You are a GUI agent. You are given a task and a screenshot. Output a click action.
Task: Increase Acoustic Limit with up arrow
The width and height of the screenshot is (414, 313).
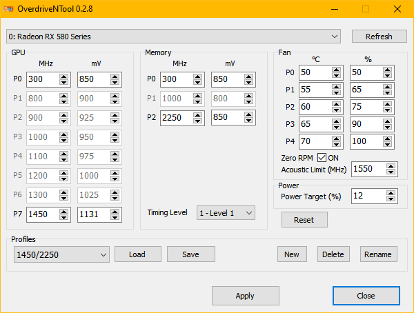391,166
